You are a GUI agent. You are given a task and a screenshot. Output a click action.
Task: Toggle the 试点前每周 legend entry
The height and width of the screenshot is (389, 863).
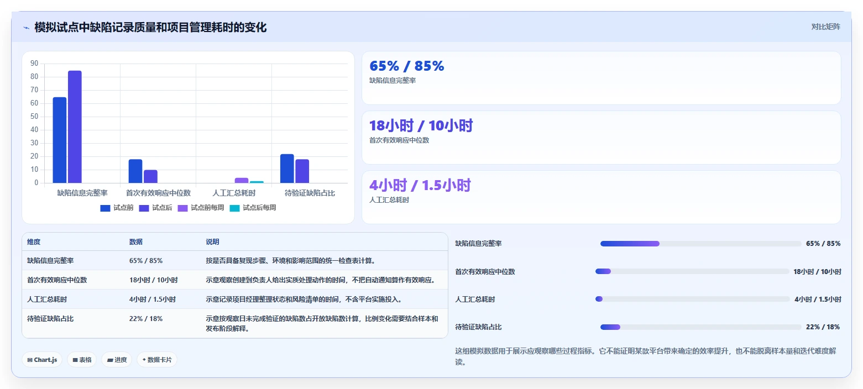[x=201, y=208]
